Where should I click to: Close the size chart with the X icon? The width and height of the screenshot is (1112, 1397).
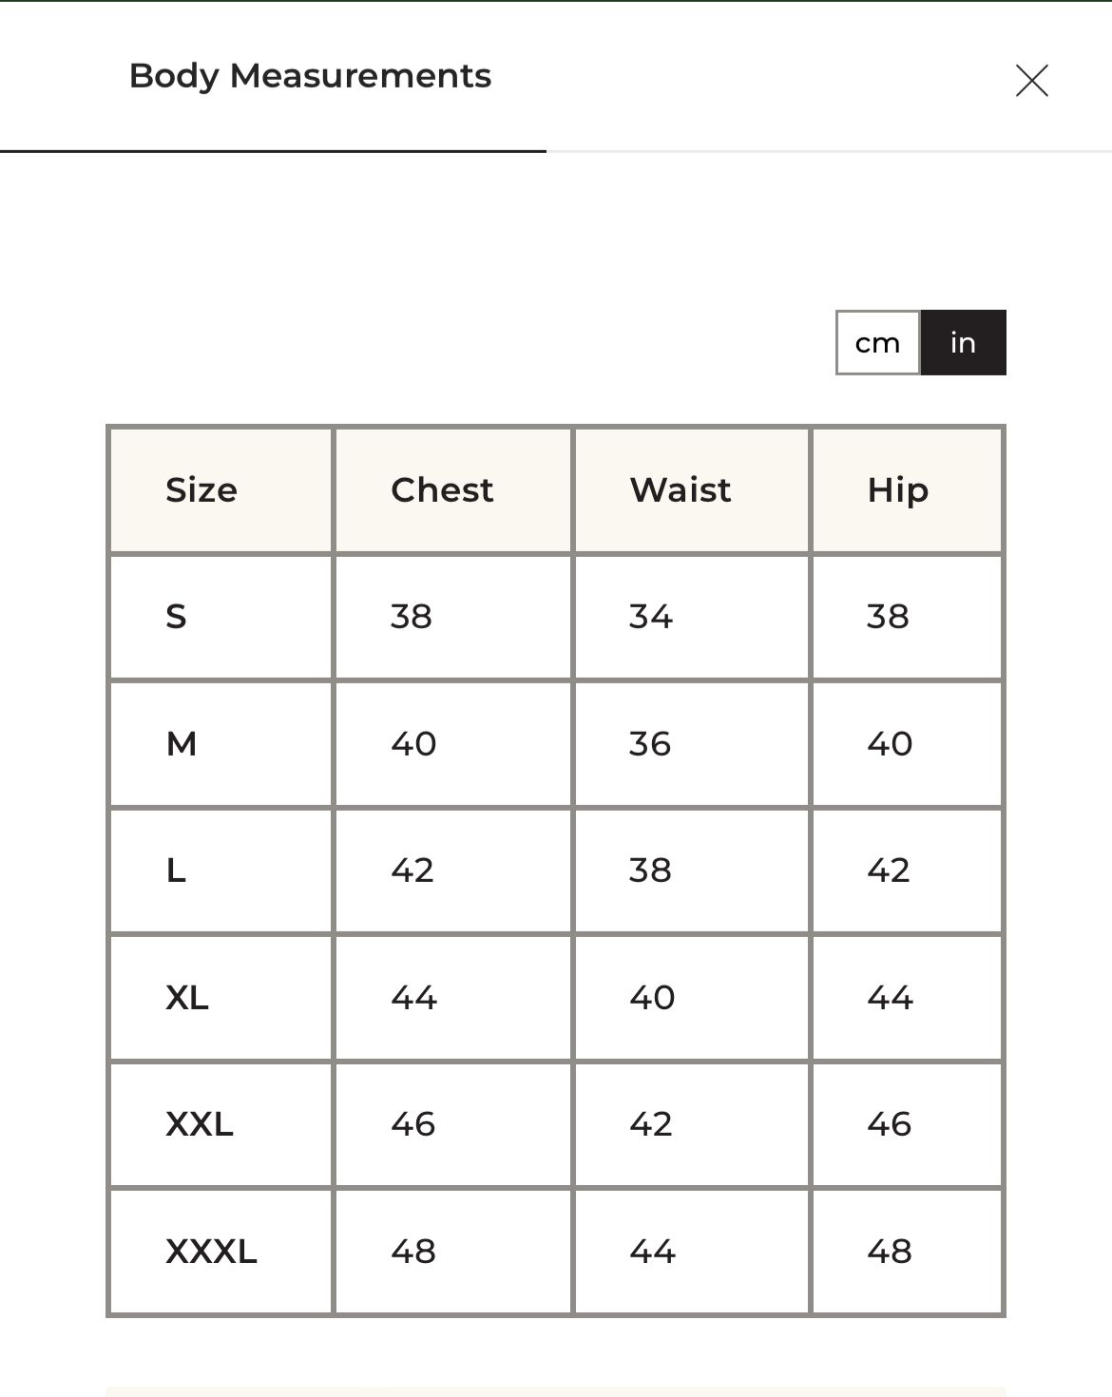click(x=1031, y=81)
